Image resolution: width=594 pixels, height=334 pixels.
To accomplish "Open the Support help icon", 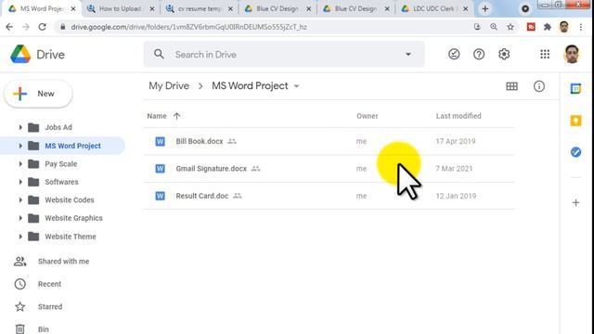I will [x=479, y=54].
